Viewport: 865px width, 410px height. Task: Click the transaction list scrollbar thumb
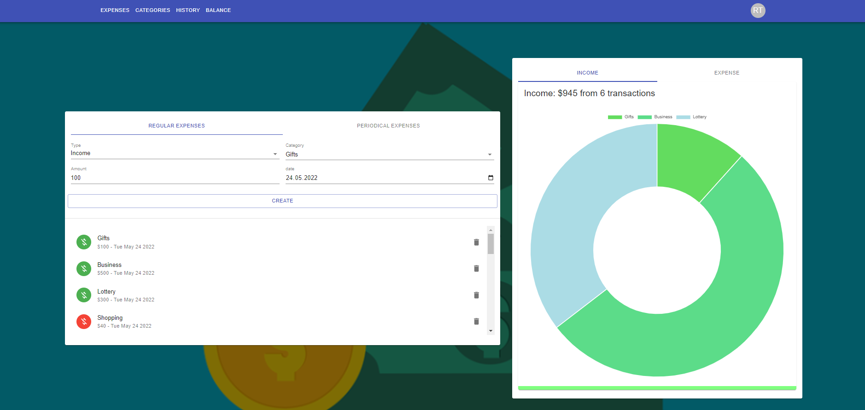tap(491, 244)
